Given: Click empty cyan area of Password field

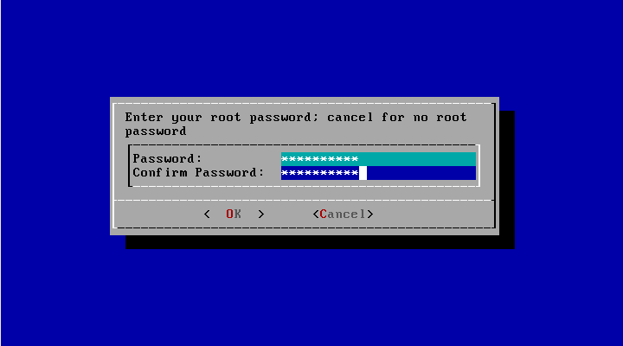Looking at the screenshot, I should (x=417, y=159).
